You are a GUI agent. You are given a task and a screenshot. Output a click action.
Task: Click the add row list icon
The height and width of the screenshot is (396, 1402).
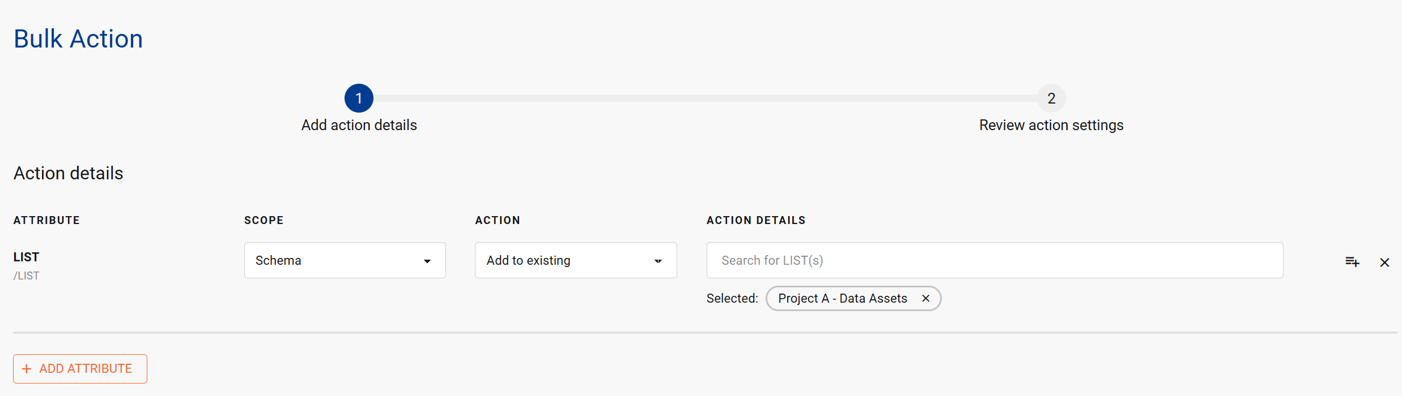click(1352, 261)
